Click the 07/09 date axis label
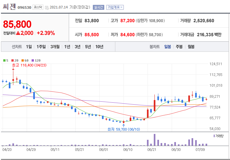 point(200,150)
